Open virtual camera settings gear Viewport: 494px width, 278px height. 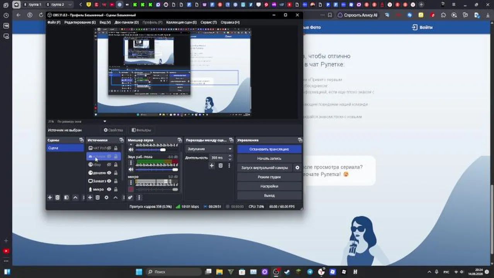coord(297,168)
